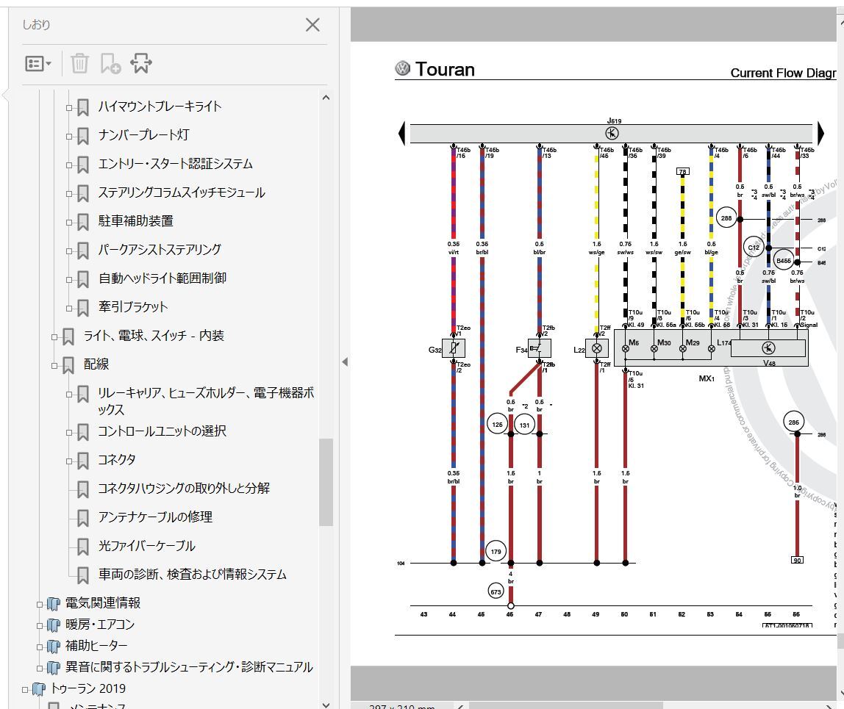
Task: Click the find current bookmark icon
Action: click(141, 63)
